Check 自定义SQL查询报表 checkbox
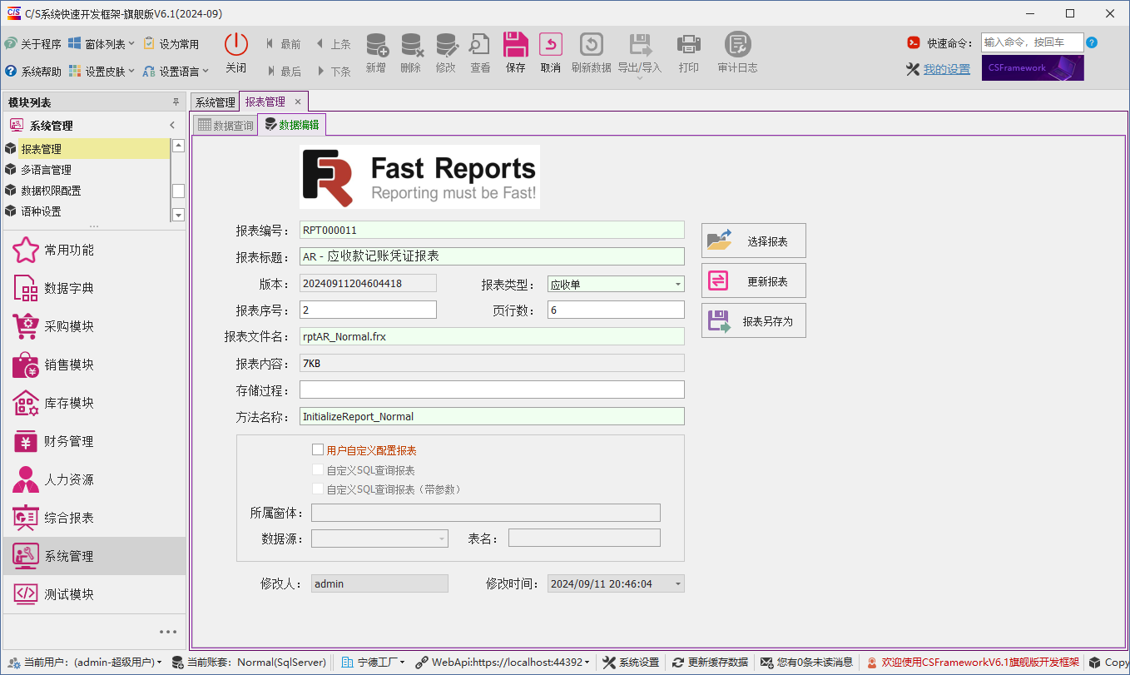Screen dimensions: 1130x675 (x=317, y=469)
